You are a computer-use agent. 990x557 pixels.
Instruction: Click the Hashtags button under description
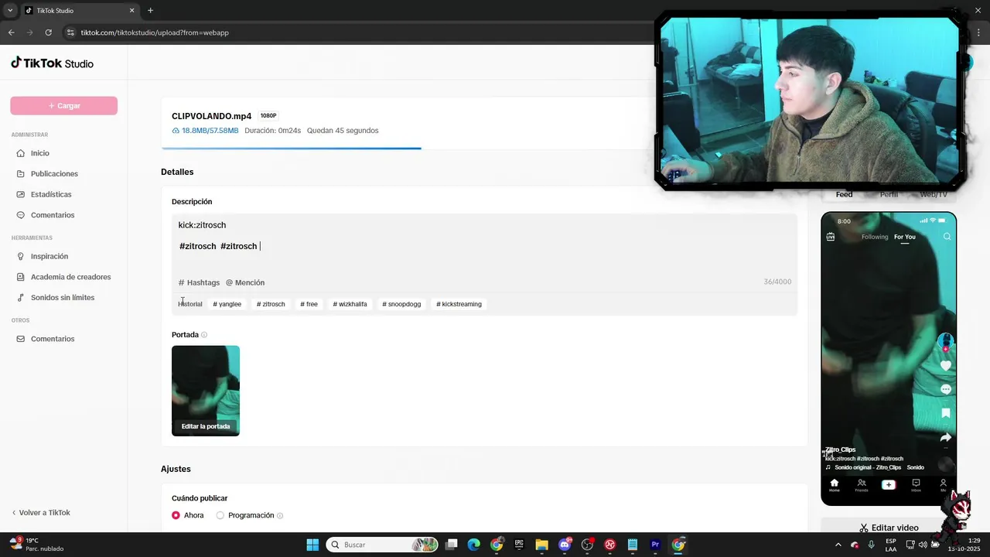point(199,282)
